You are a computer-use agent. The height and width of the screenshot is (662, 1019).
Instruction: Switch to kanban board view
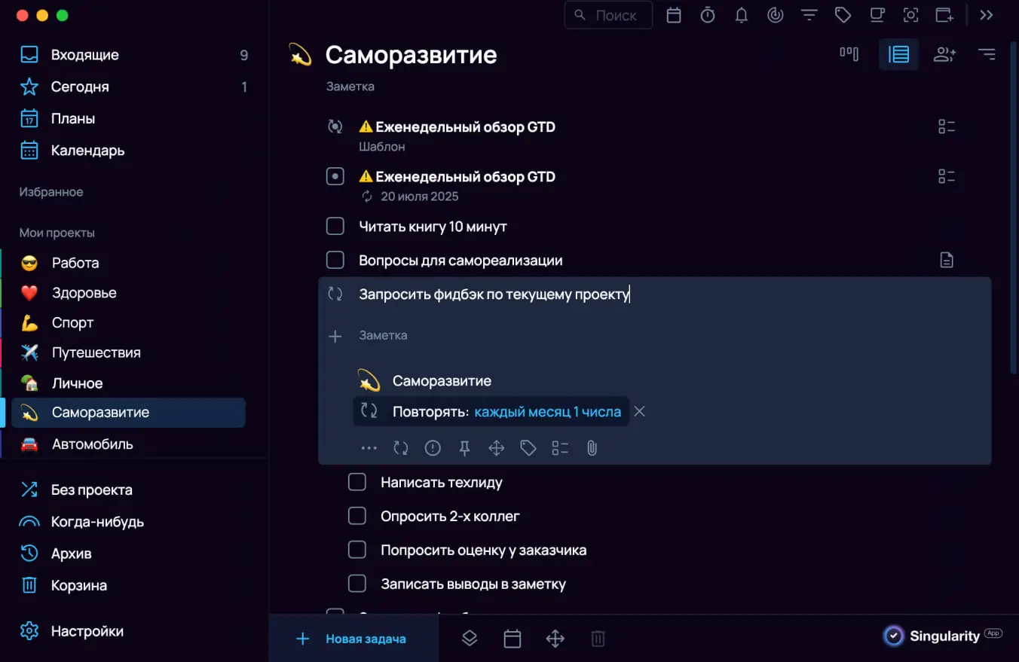click(x=849, y=53)
